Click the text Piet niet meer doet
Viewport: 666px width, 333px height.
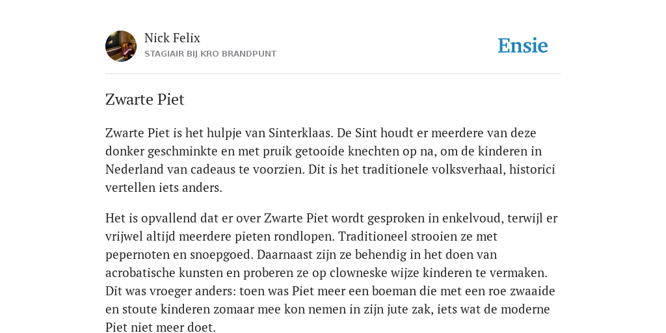(x=161, y=327)
